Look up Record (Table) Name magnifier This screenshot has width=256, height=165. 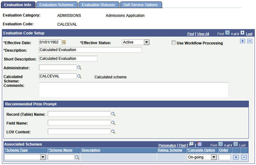[113, 114]
